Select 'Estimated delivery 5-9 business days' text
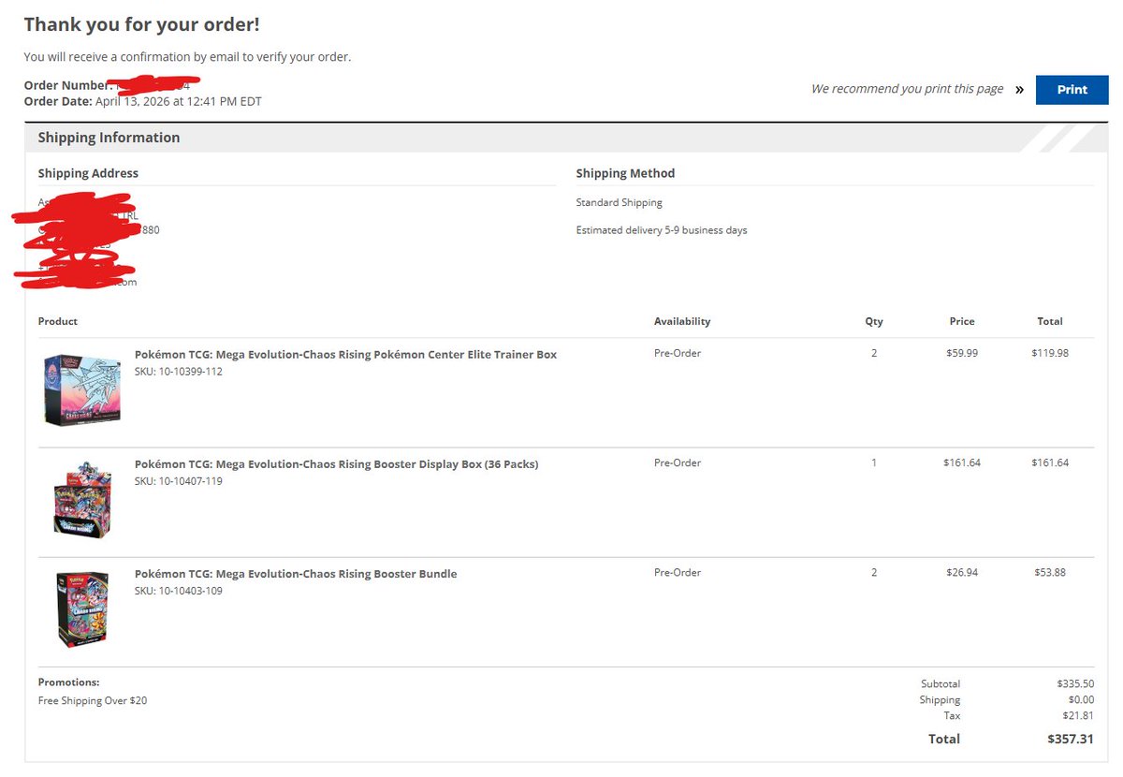Image resolution: width=1123 pixels, height=777 pixels. click(662, 230)
